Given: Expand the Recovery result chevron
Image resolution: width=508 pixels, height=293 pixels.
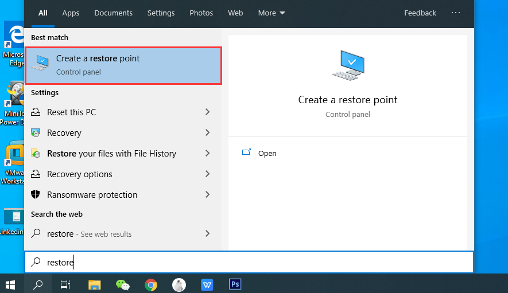Looking at the screenshot, I should [207, 132].
